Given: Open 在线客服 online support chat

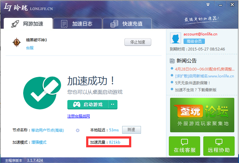Looking at the screenshot, I should pos(184,146).
